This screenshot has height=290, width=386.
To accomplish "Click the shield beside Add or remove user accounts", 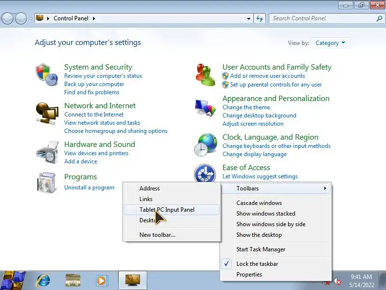I will pyautogui.click(x=225, y=76).
